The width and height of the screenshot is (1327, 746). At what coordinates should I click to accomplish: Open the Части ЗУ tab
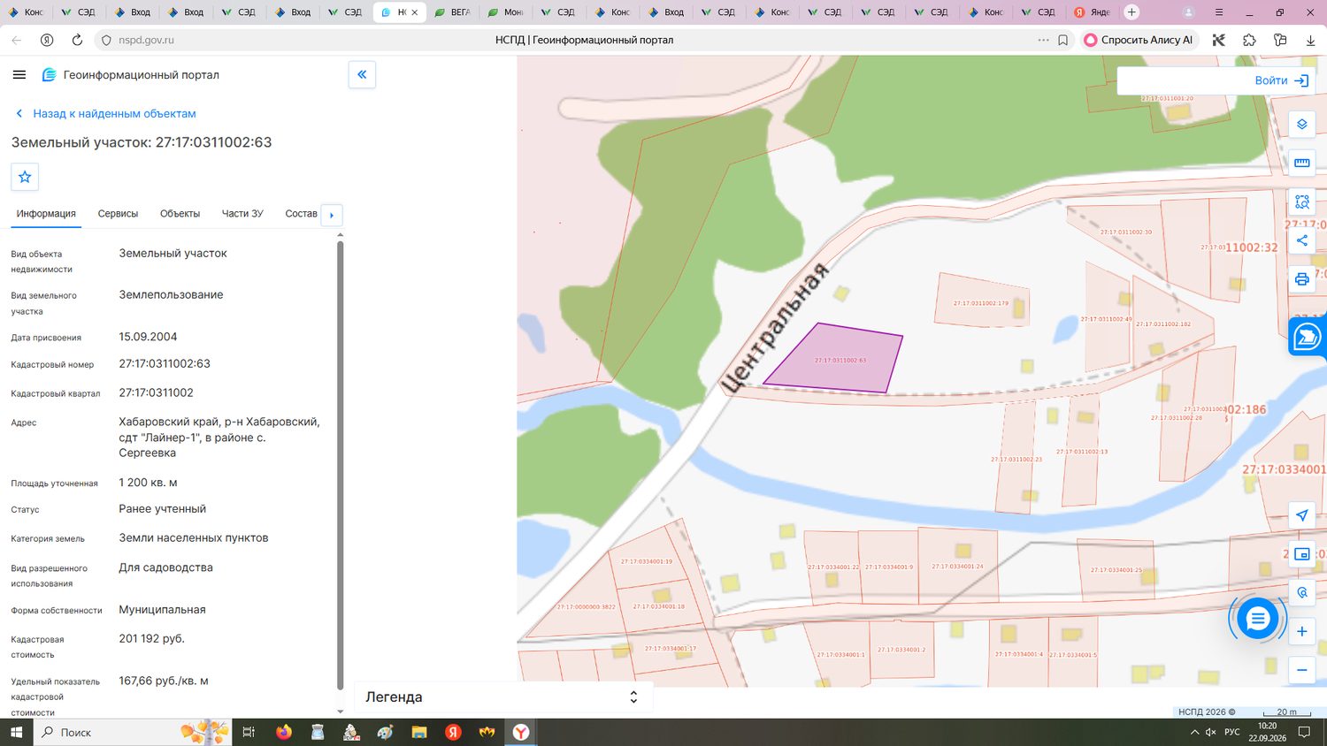point(242,214)
